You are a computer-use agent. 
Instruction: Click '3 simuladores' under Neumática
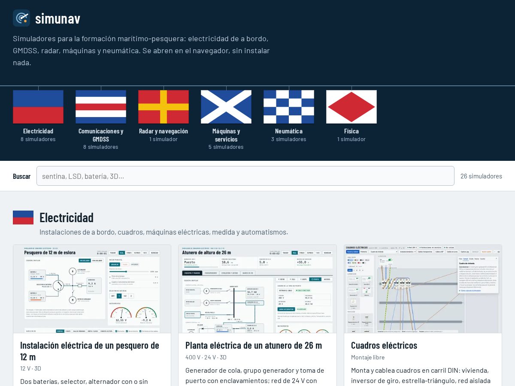click(289, 139)
